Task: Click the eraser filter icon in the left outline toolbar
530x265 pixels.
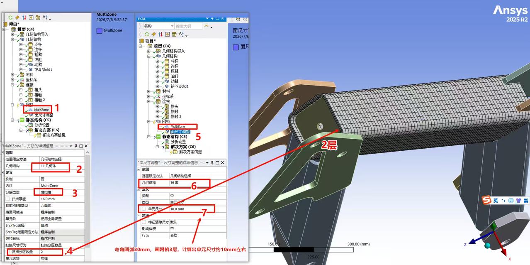Action: pyautogui.click(x=17, y=17)
